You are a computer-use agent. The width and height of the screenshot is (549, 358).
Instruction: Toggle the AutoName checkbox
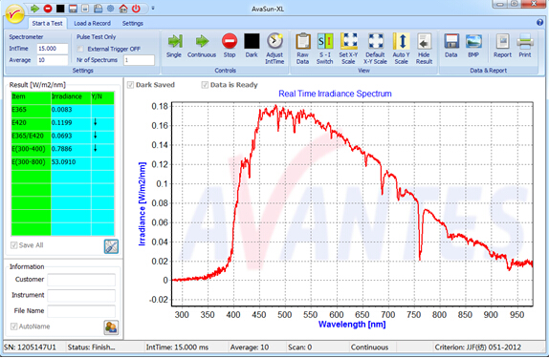click(14, 326)
